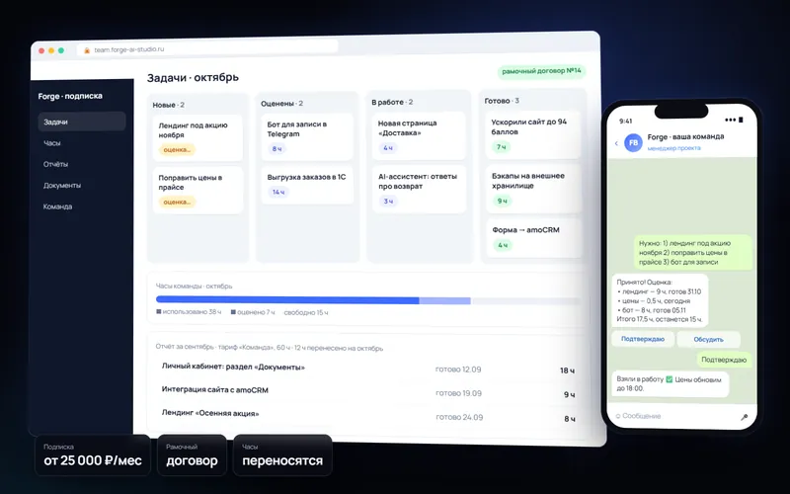Select Задачи in the sidebar

(x=82, y=122)
